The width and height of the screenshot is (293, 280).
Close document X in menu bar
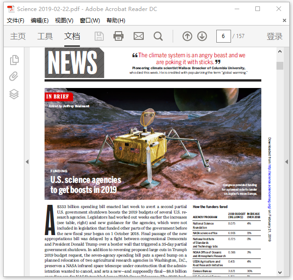(x=284, y=20)
